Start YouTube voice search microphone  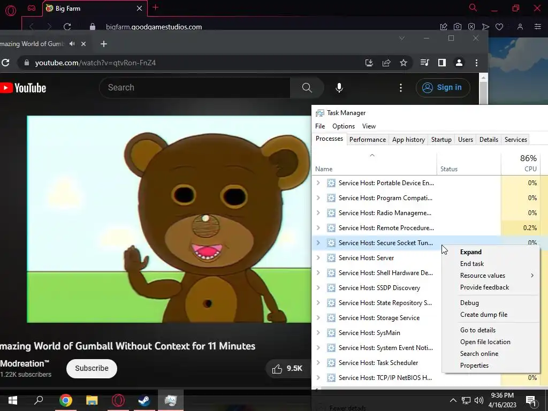click(x=339, y=87)
